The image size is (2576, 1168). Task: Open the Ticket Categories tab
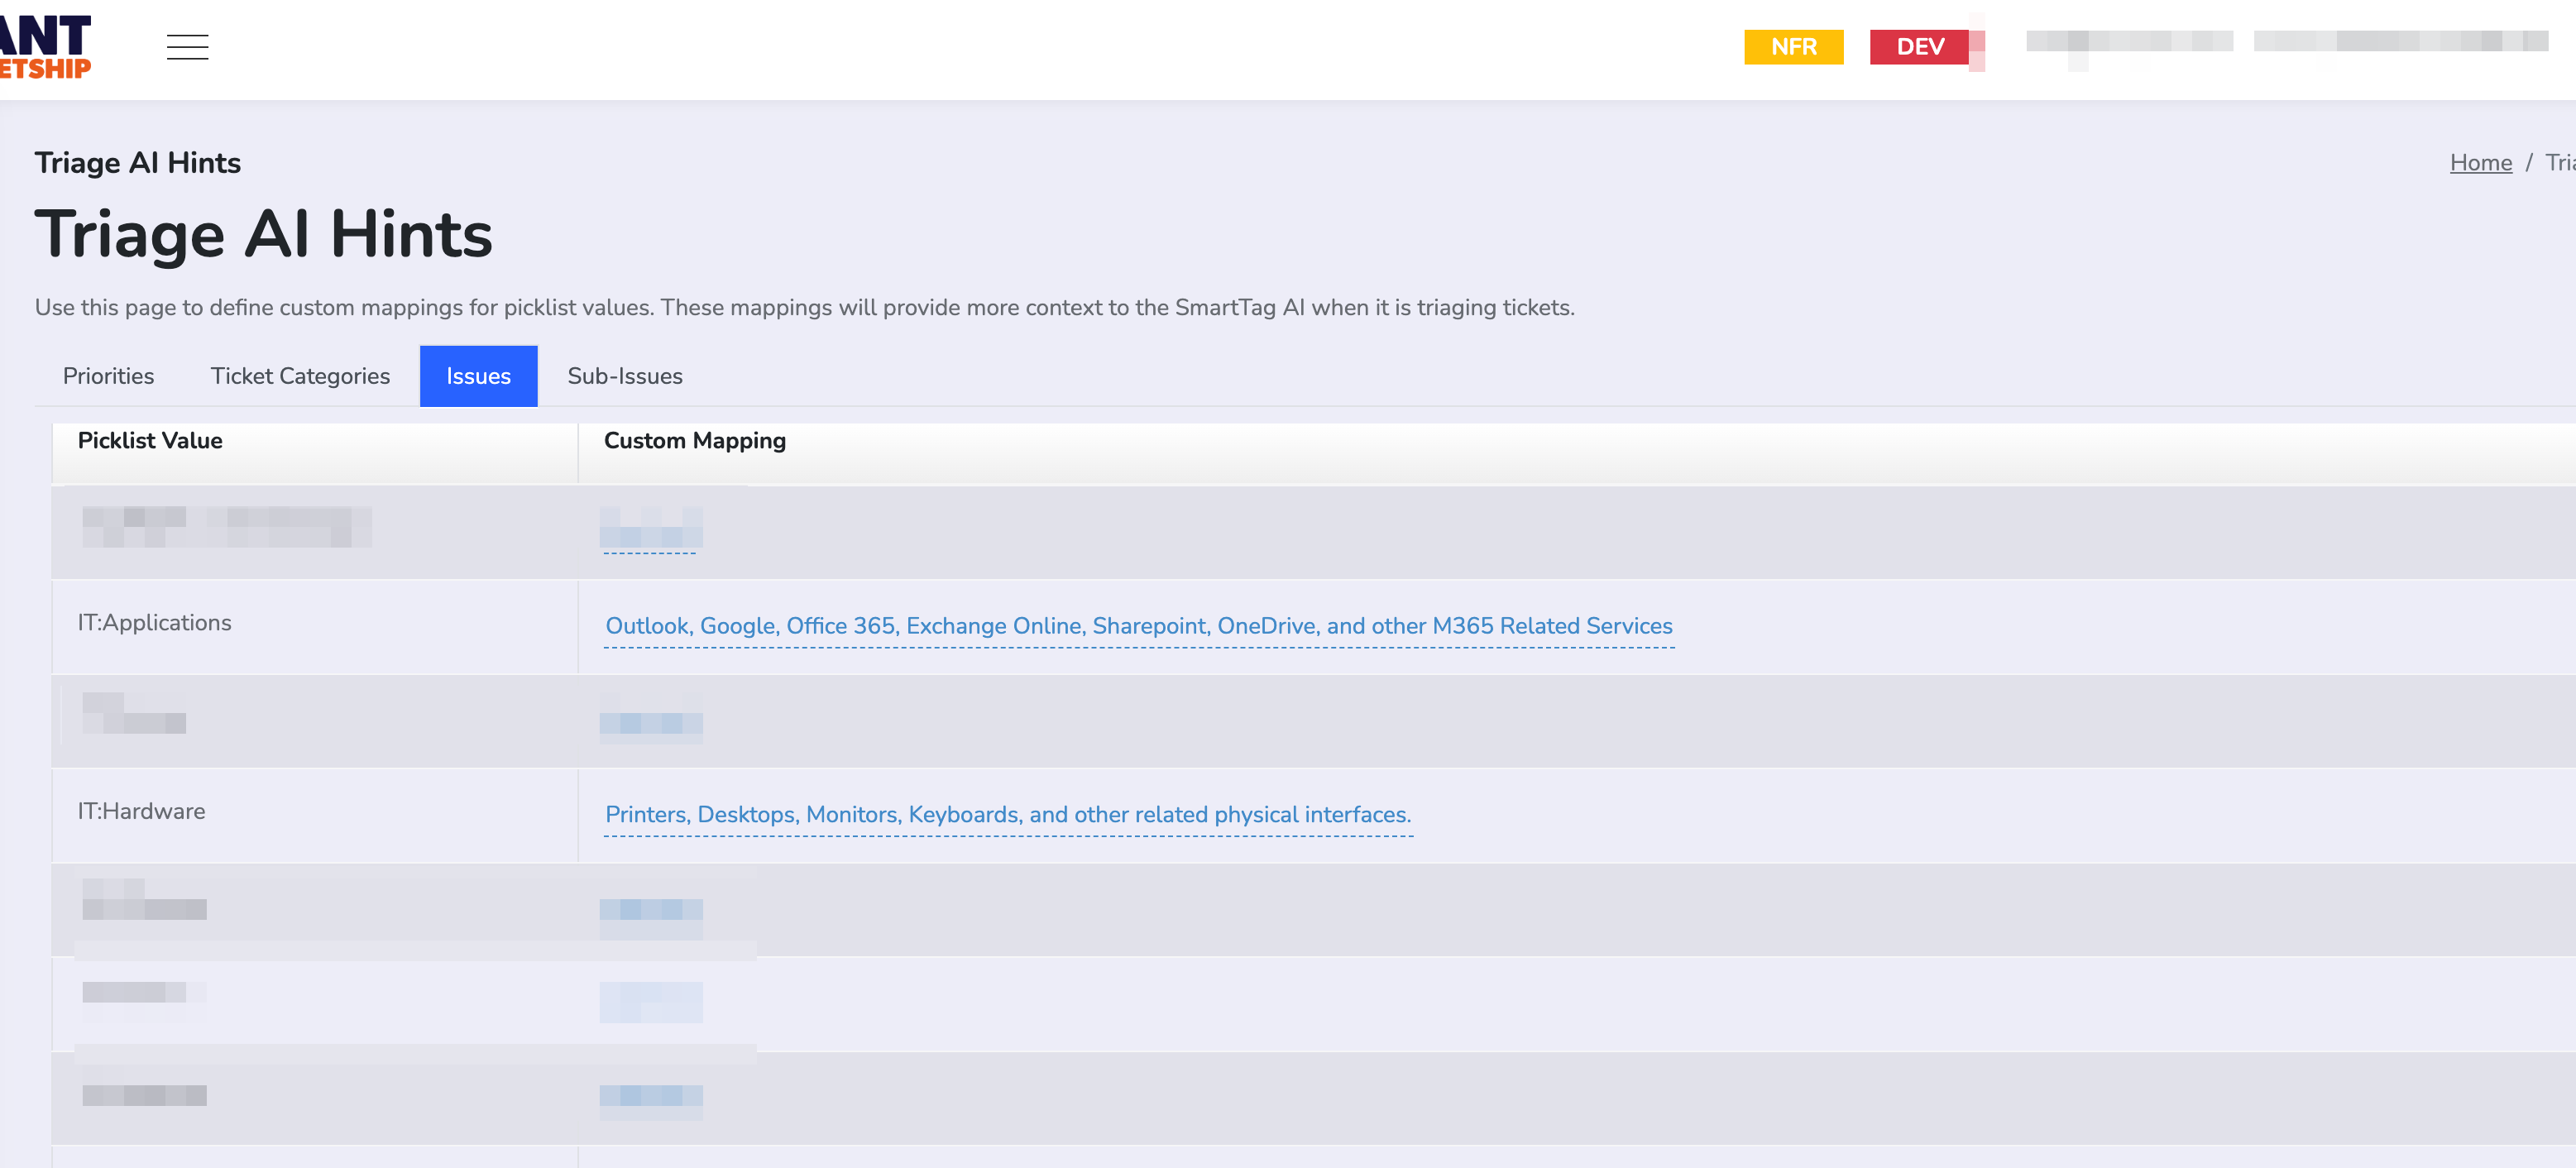click(300, 376)
